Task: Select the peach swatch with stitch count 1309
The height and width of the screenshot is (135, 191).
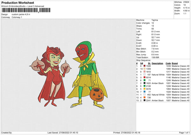Action: click(x=145, y=68)
